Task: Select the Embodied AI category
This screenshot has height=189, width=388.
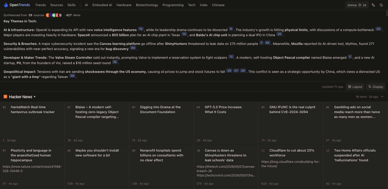Action: (x=102, y=5)
